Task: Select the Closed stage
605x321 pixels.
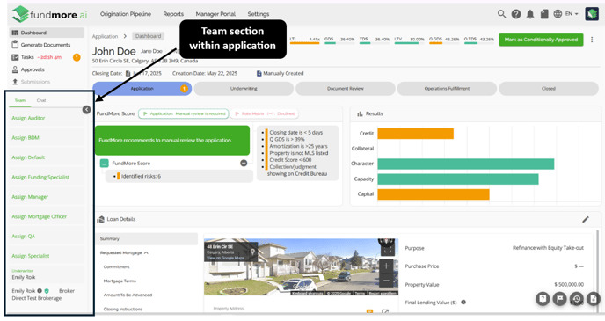Action: tap(549, 89)
